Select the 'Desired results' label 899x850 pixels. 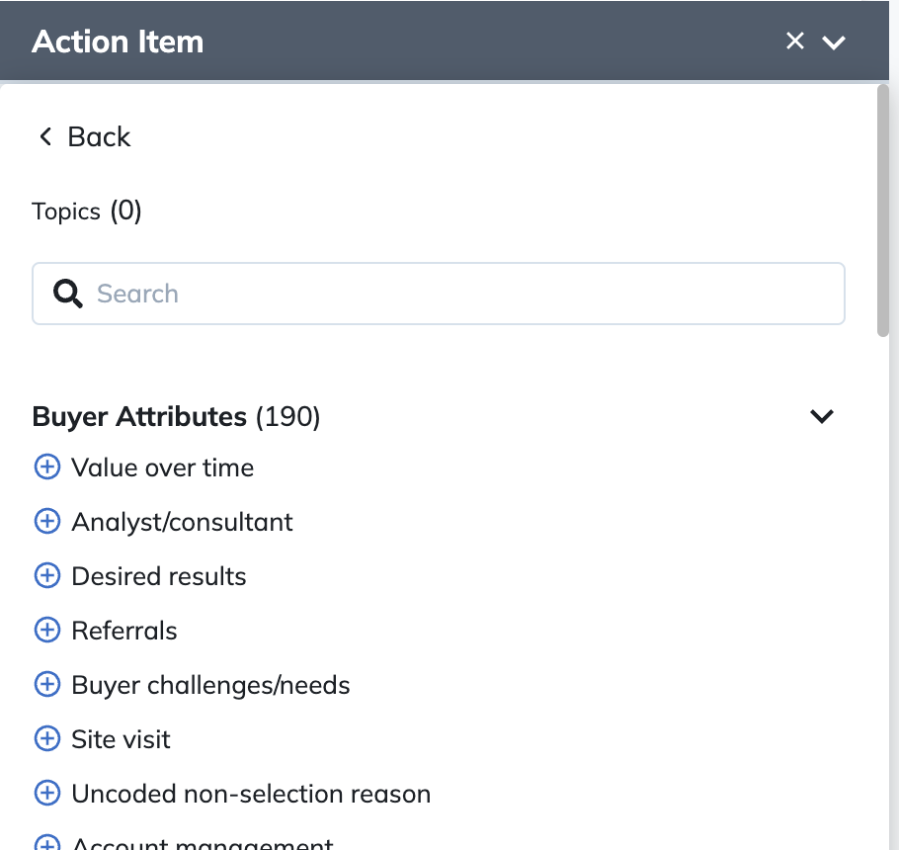(159, 576)
